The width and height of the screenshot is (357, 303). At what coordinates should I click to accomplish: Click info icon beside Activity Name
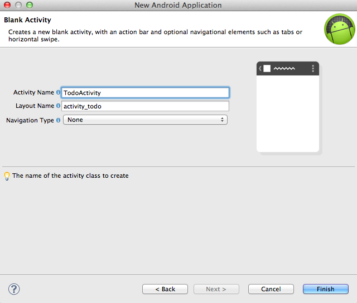point(58,92)
